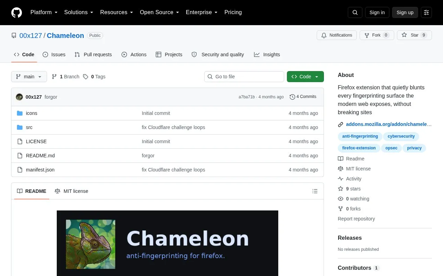Expand the Solutions menu

coord(79,12)
